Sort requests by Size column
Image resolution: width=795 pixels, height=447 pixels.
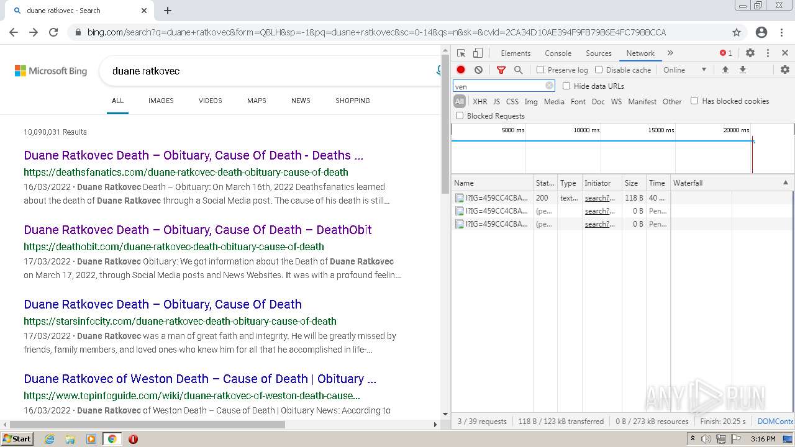(634, 183)
